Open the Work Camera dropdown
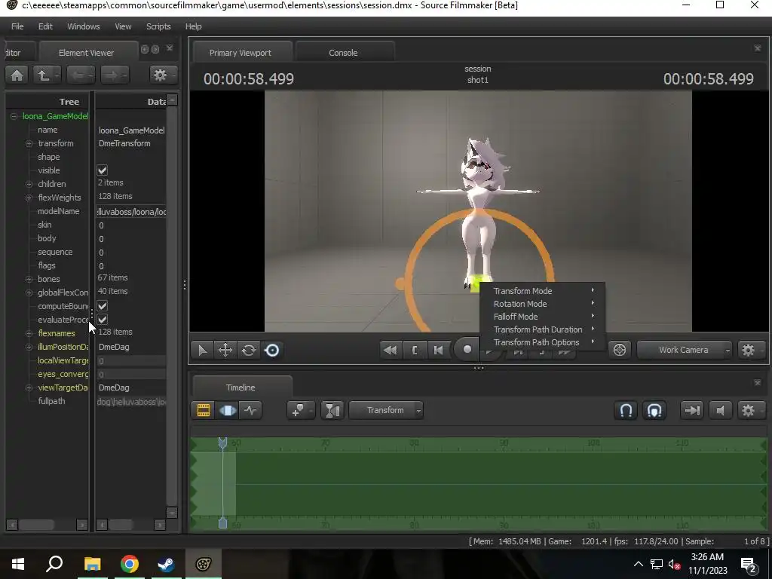Viewport: 772px width, 579px height. point(685,350)
